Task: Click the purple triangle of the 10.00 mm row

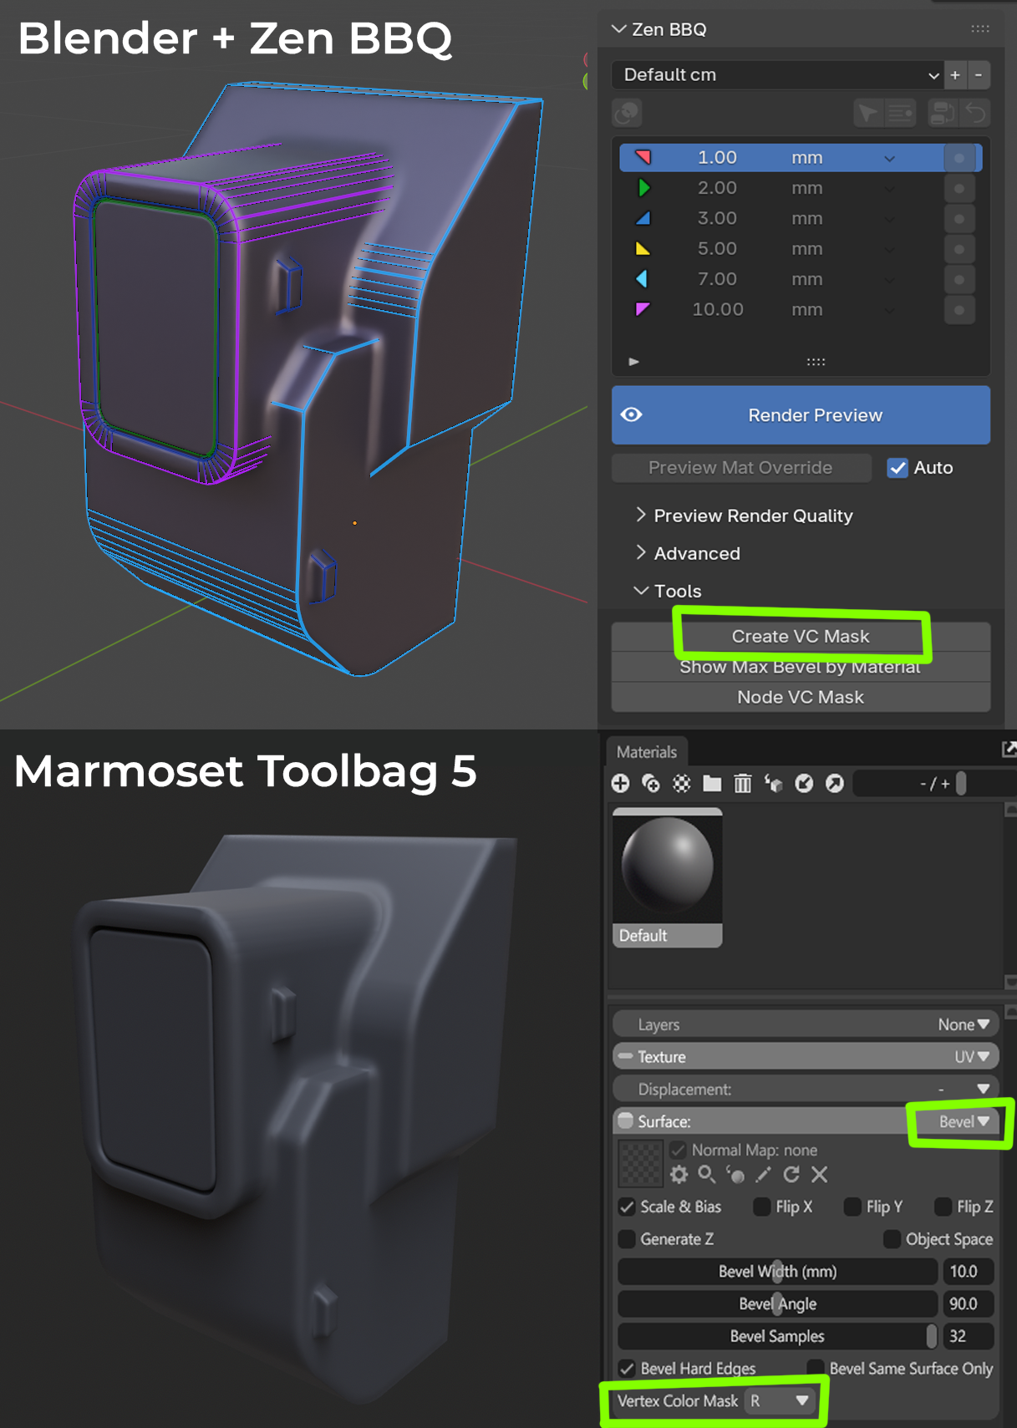Action: click(x=643, y=309)
